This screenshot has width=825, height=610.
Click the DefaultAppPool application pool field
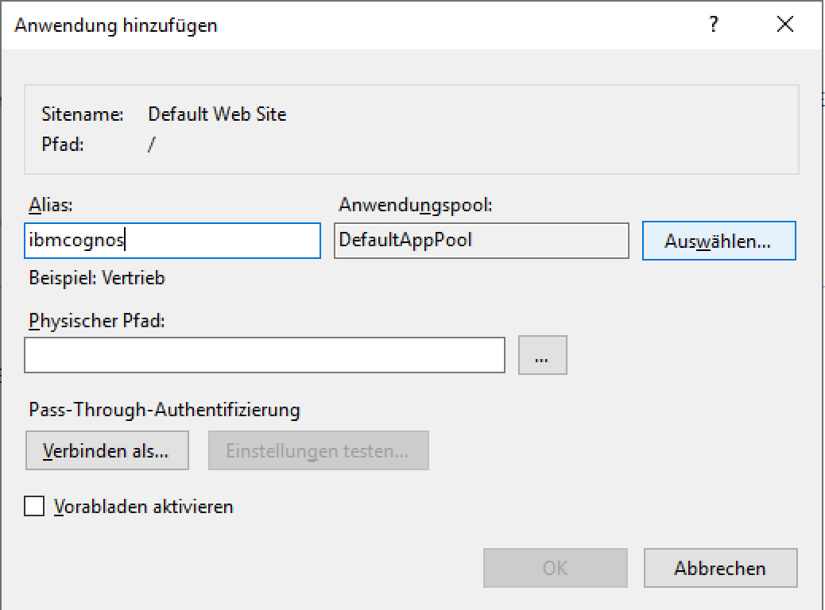[481, 241]
